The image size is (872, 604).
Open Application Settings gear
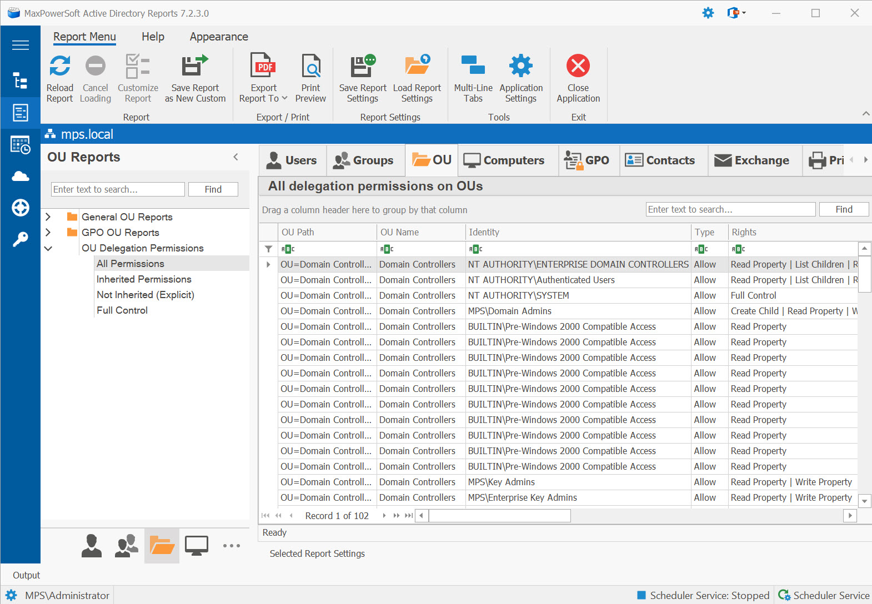520,67
